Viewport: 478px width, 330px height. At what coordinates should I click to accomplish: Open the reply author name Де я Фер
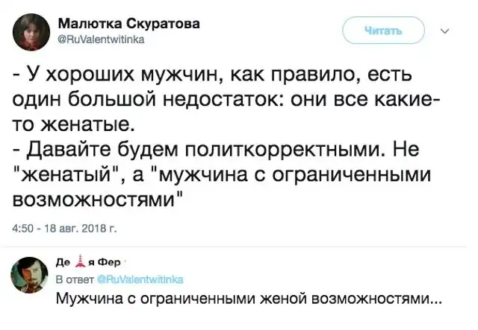[x=84, y=264]
